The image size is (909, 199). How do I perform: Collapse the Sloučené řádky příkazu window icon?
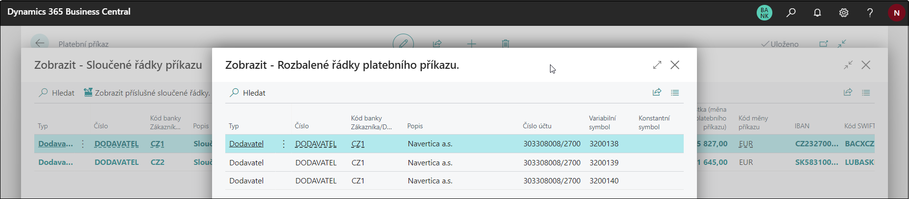point(848,65)
